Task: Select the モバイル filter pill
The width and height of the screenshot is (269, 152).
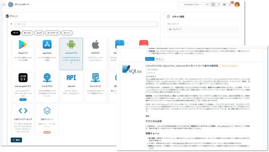Action: click(28, 33)
